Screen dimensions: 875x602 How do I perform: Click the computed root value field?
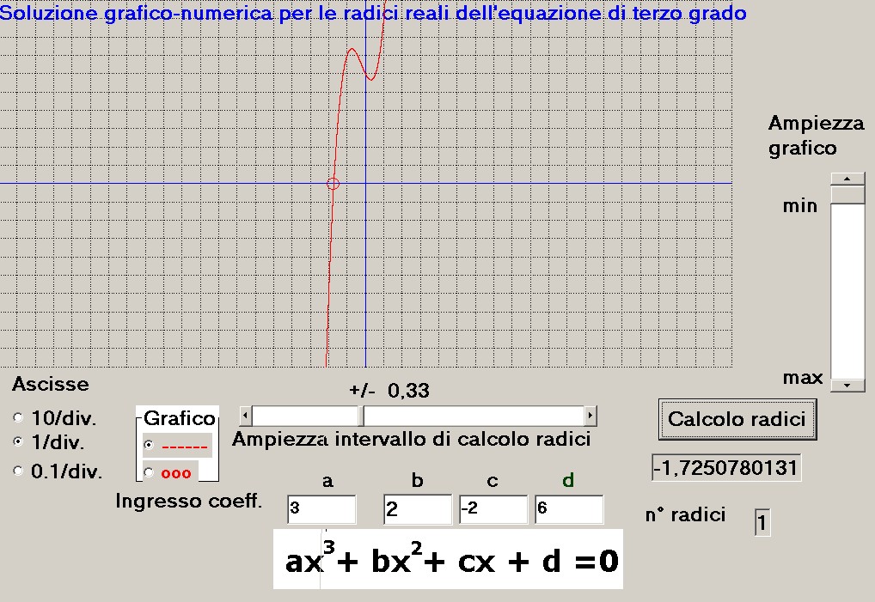725,468
